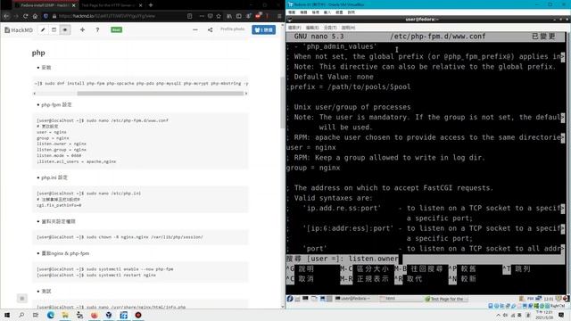Slide the install command horizontal scrollbar
This screenshot has width=571, height=321.
click(161, 94)
